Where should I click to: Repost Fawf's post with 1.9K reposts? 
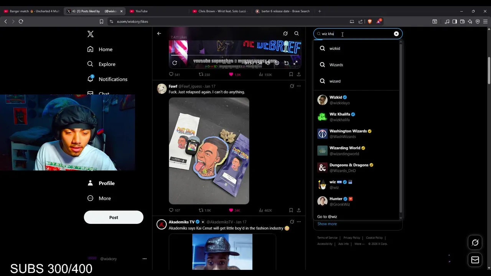coord(204,210)
